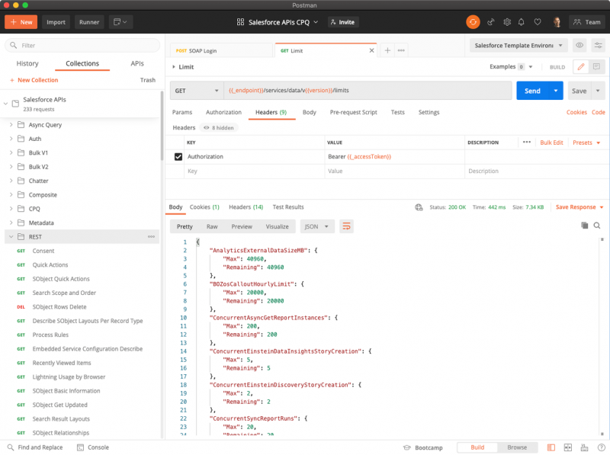Click the network globe icon near Status
Image resolution: width=610 pixels, height=455 pixels.
tap(419, 207)
